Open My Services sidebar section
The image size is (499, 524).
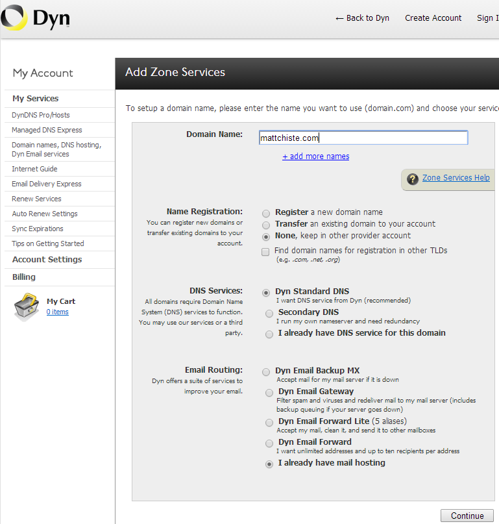(36, 99)
